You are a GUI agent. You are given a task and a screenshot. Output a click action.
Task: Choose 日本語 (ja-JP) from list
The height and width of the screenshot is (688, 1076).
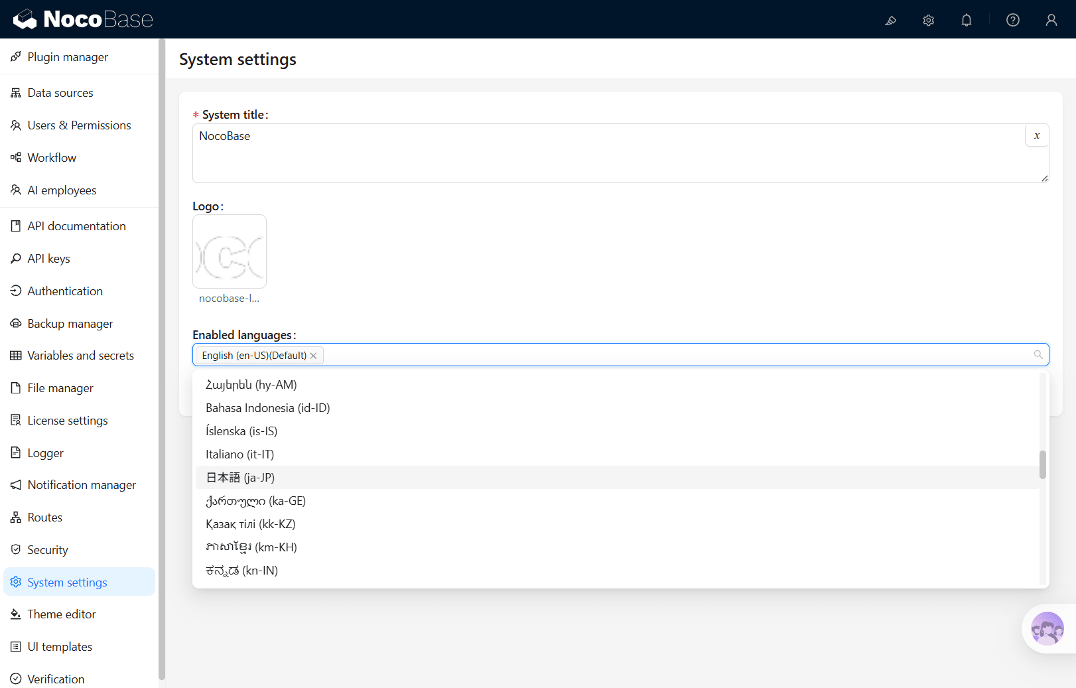617,478
